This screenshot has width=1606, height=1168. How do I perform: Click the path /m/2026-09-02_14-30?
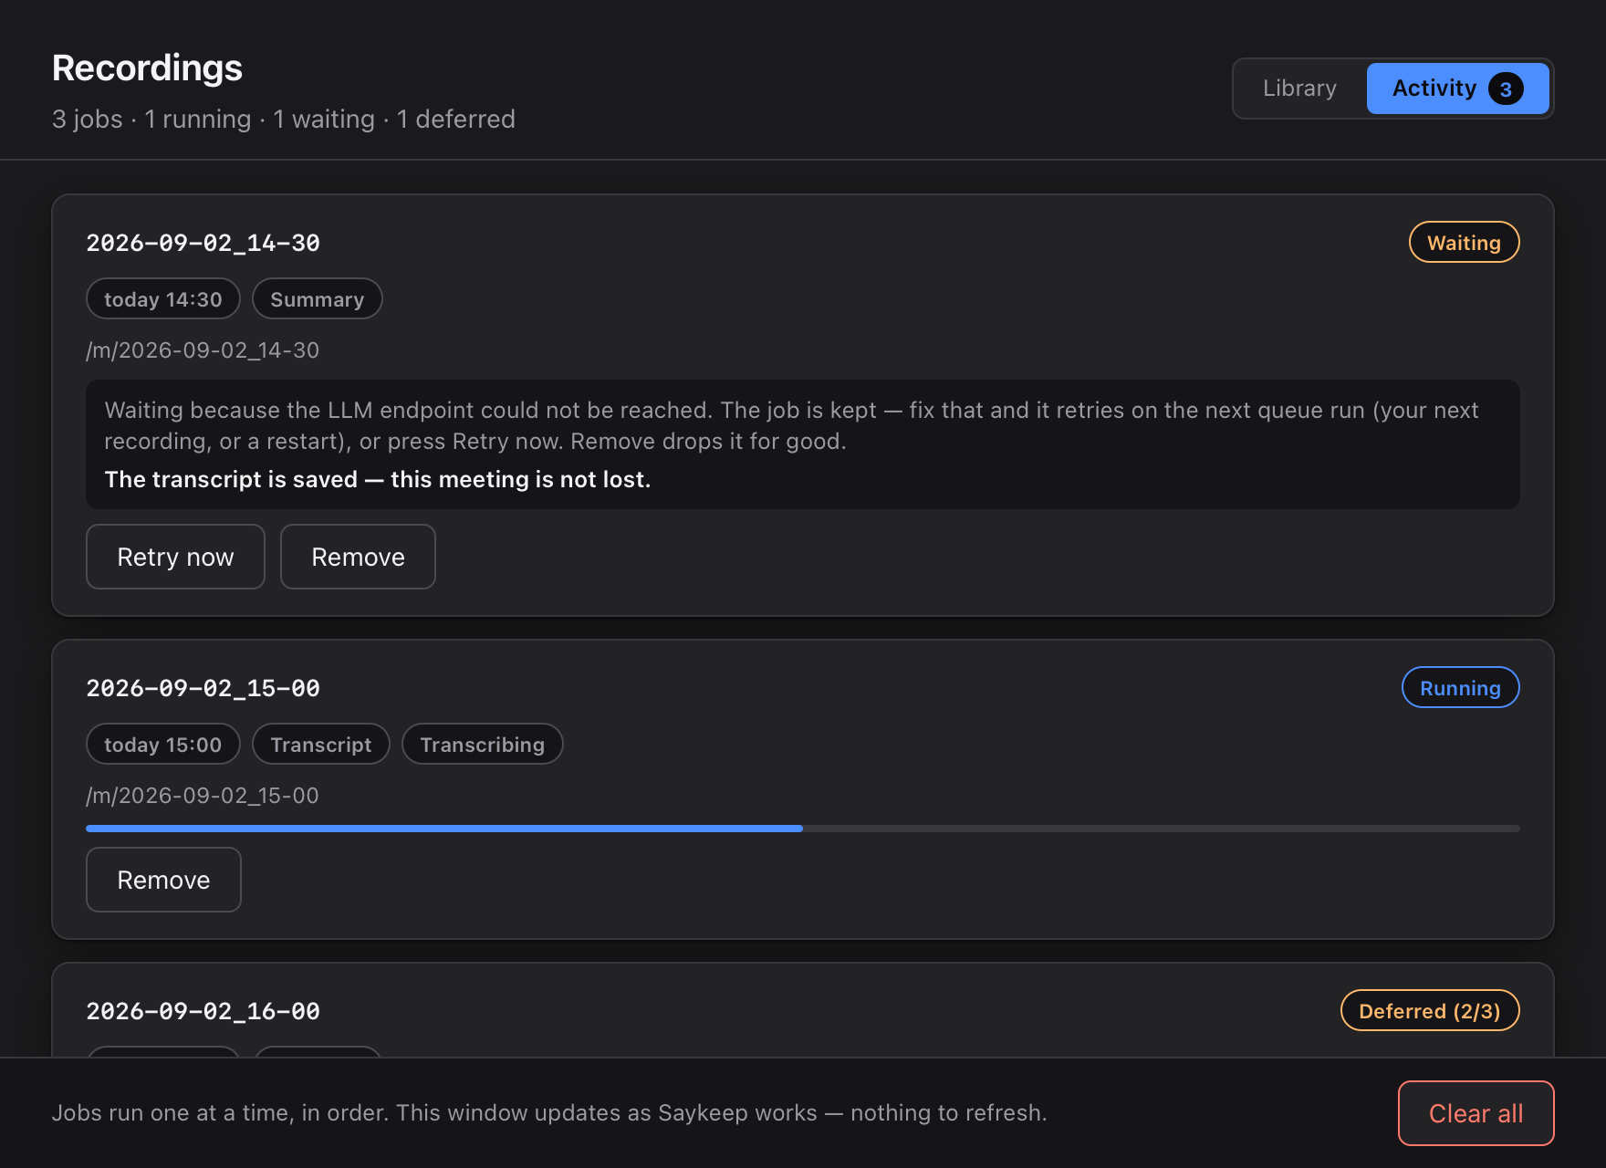(203, 350)
